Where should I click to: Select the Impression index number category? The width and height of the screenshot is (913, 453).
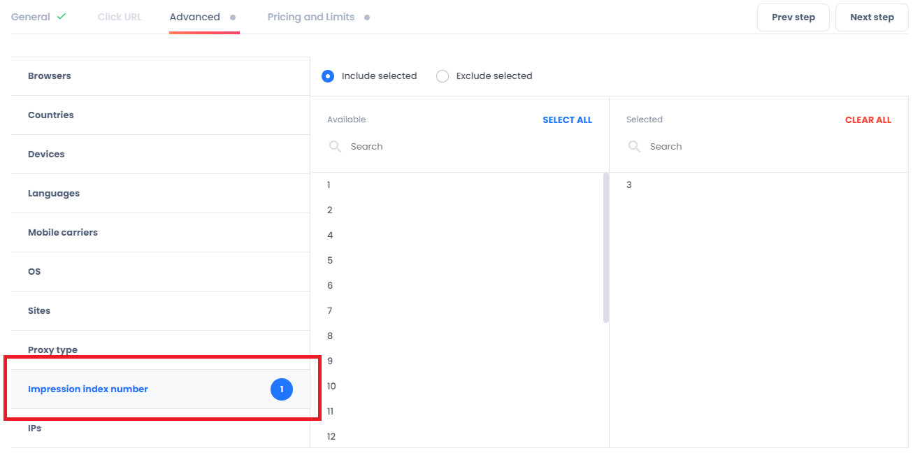click(x=160, y=389)
